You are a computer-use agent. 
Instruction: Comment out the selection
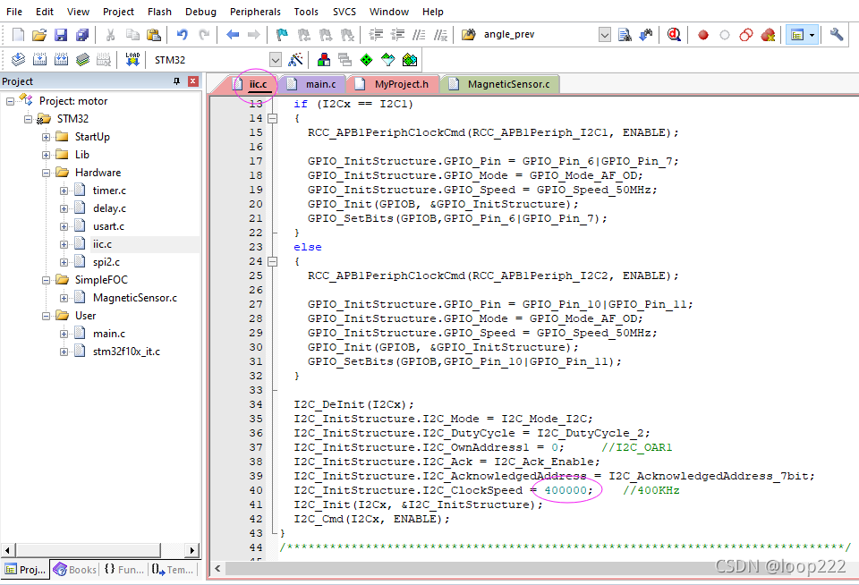[419, 35]
